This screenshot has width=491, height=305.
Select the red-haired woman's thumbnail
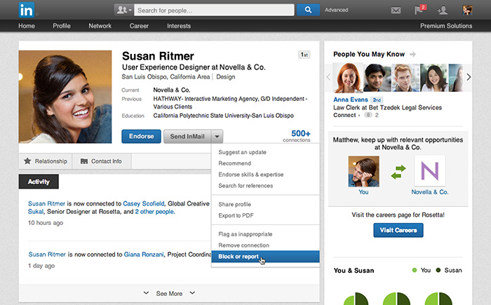[348, 78]
